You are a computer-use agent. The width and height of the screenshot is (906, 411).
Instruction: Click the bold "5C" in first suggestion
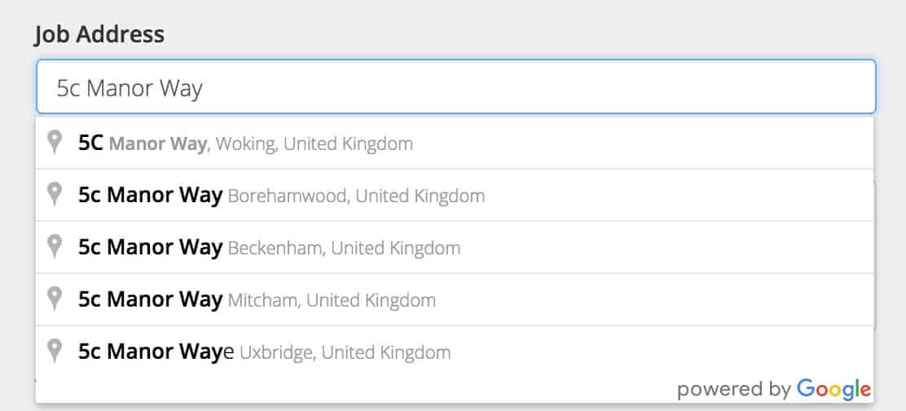90,144
